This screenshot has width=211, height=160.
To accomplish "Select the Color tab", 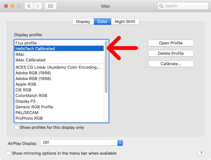I will point(102,22).
